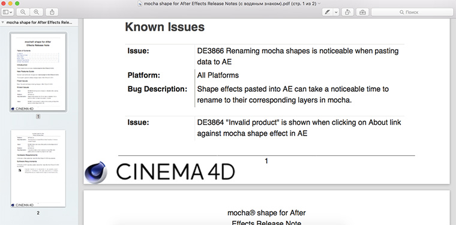
Task: Close the Preview window with red button
Action: coord(4,4)
